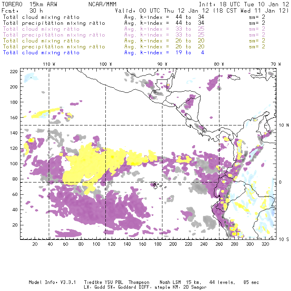291x291 pixels.
Task: Click the '2D Smagor' footer text
Action: click(x=195, y=287)
